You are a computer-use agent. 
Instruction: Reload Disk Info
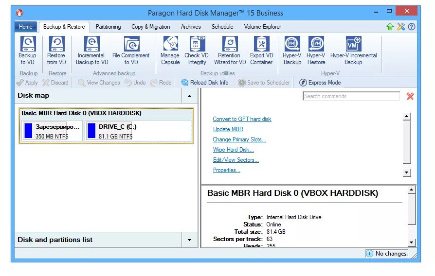point(205,83)
